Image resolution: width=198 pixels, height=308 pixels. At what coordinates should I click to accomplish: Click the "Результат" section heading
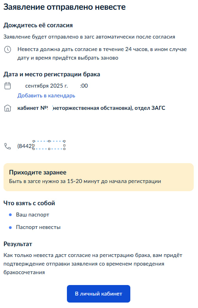[18, 244]
